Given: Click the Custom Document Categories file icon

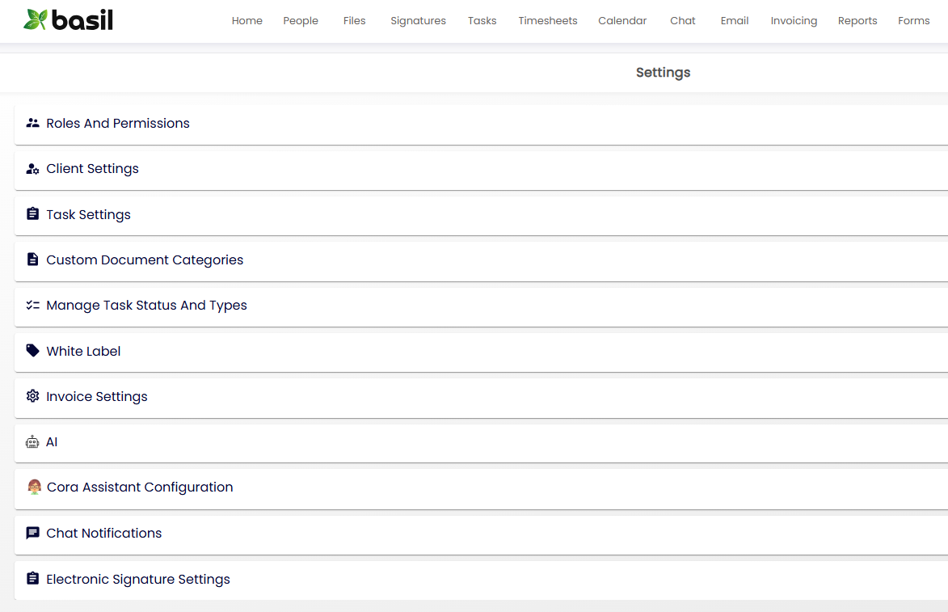Looking at the screenshot, I should coord(32,260).
